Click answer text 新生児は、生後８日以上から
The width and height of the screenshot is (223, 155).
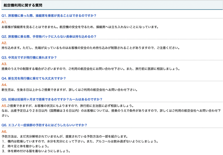click(x=70, y=90)
